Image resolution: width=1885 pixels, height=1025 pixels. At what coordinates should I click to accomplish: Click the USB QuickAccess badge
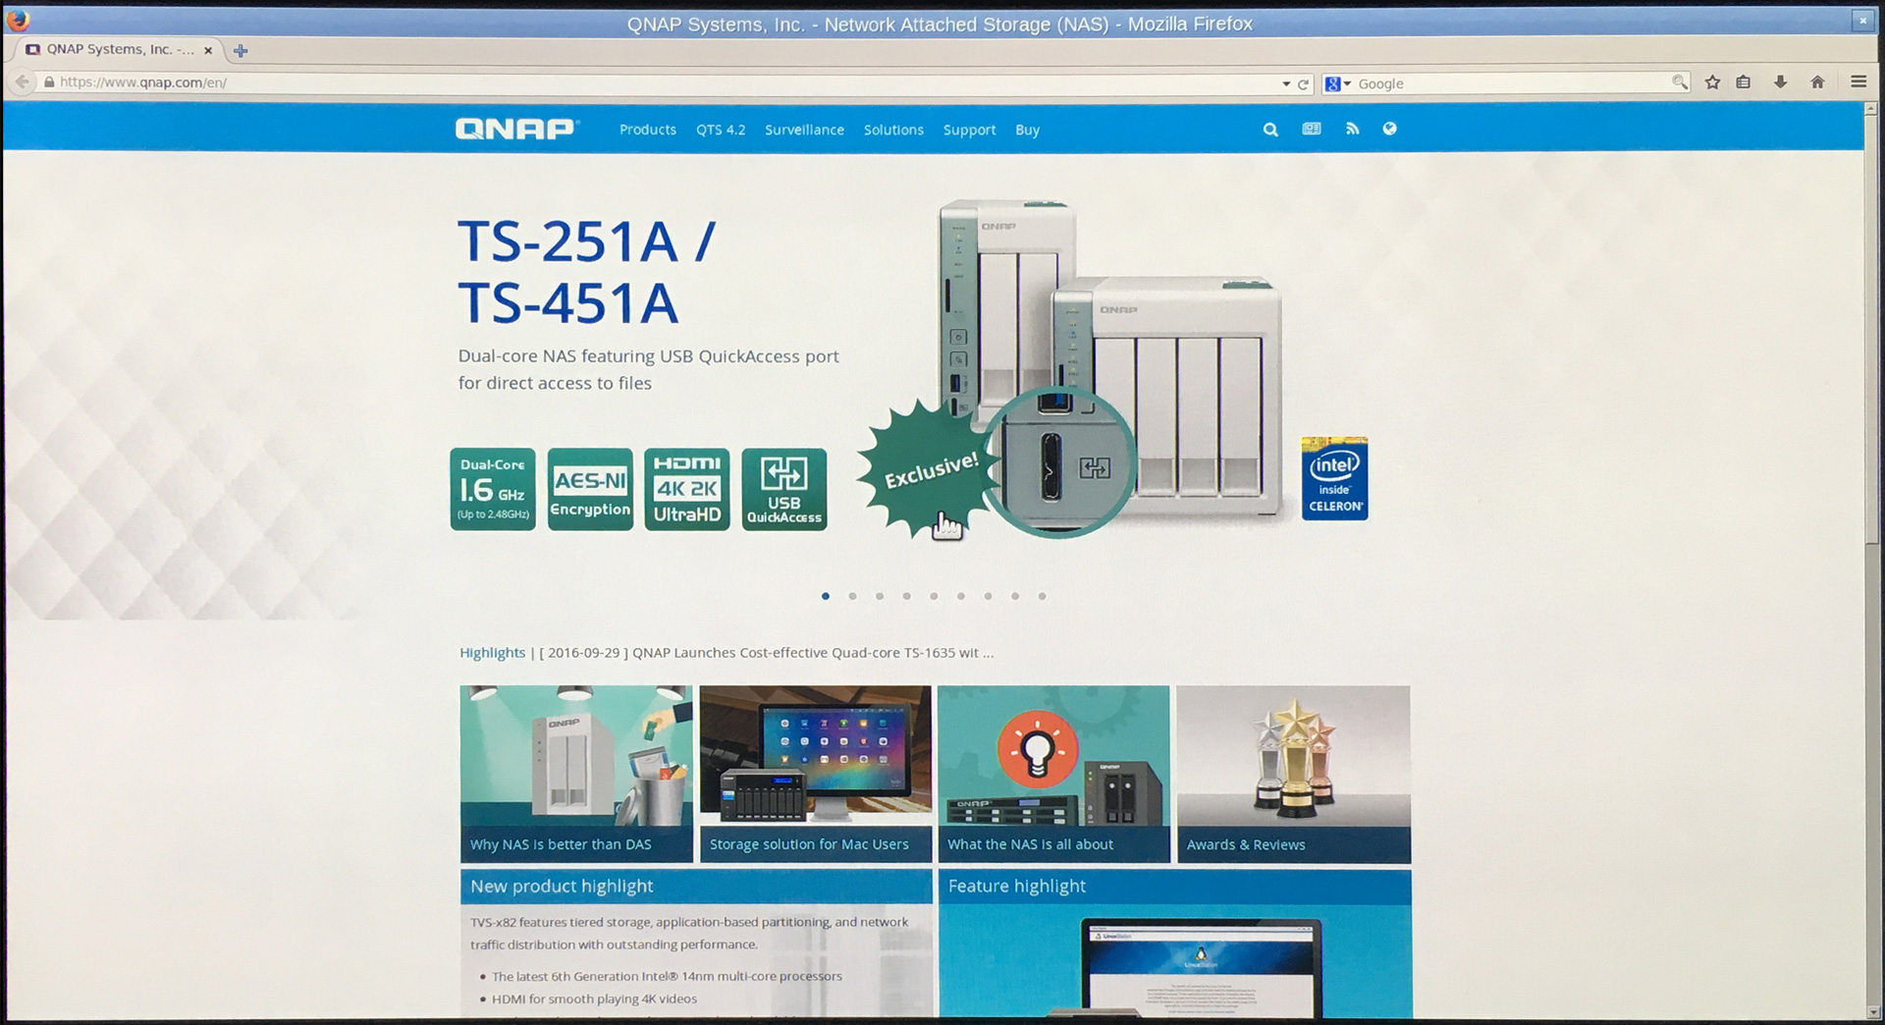784,489
